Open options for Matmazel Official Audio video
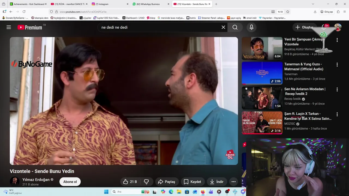The width and height of the screenshot is (349, 196). coord(337,65)
